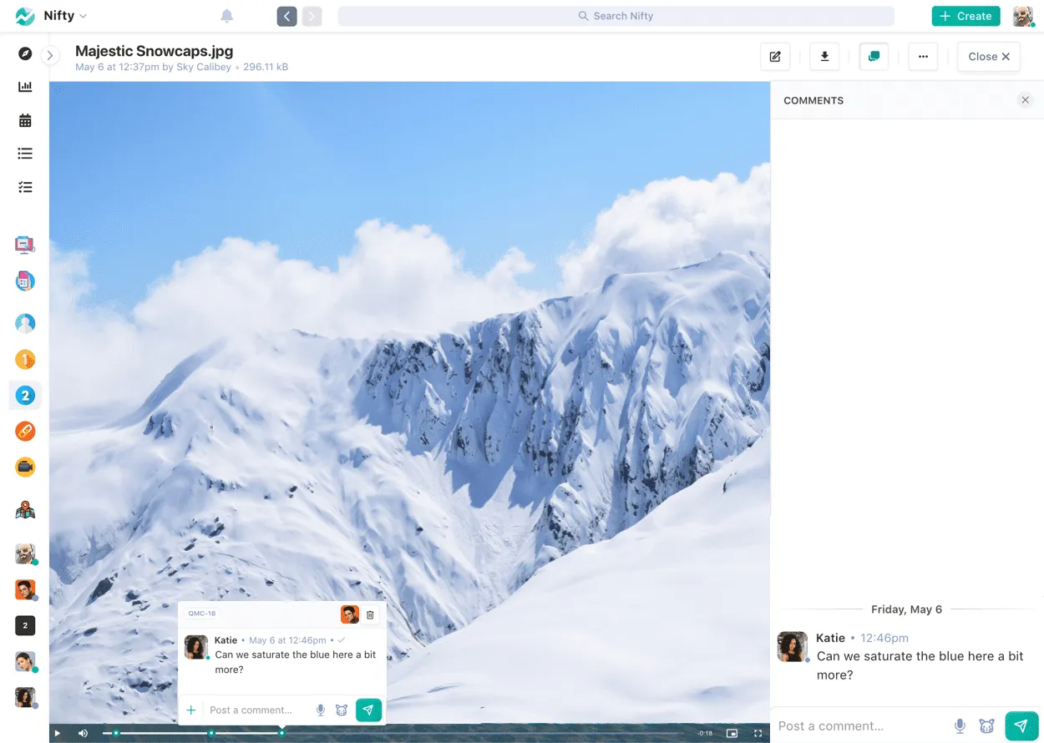
Task: Open the three-dots more options menu
Action: tap(923, 57)
